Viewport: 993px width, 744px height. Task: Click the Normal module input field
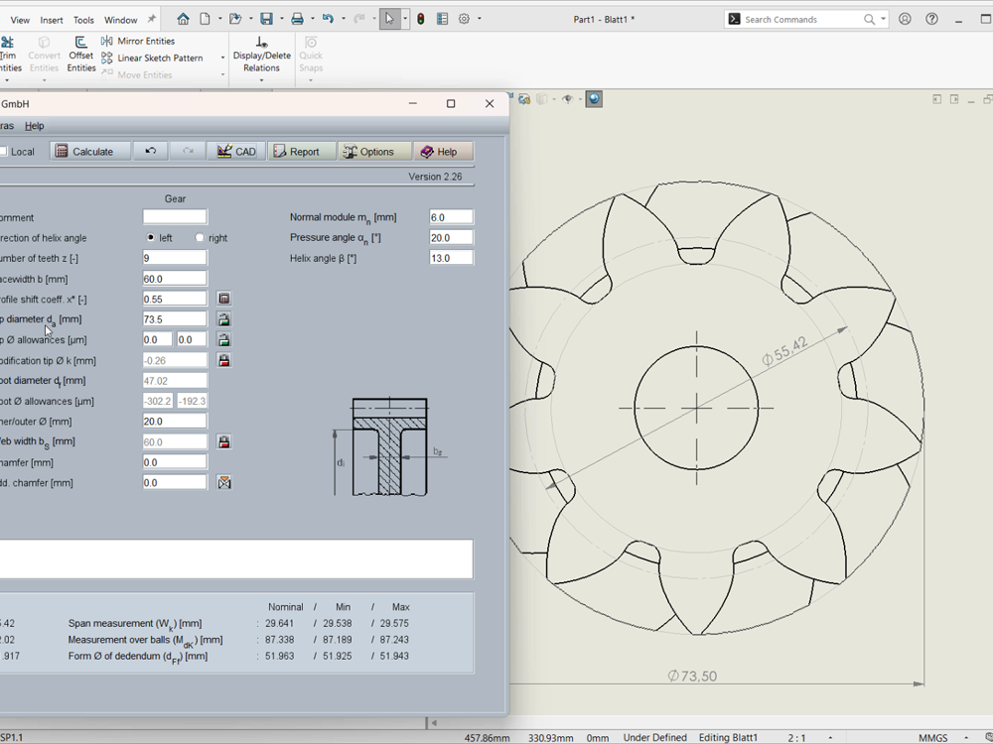pyautogui.click(x=451, y=217)
